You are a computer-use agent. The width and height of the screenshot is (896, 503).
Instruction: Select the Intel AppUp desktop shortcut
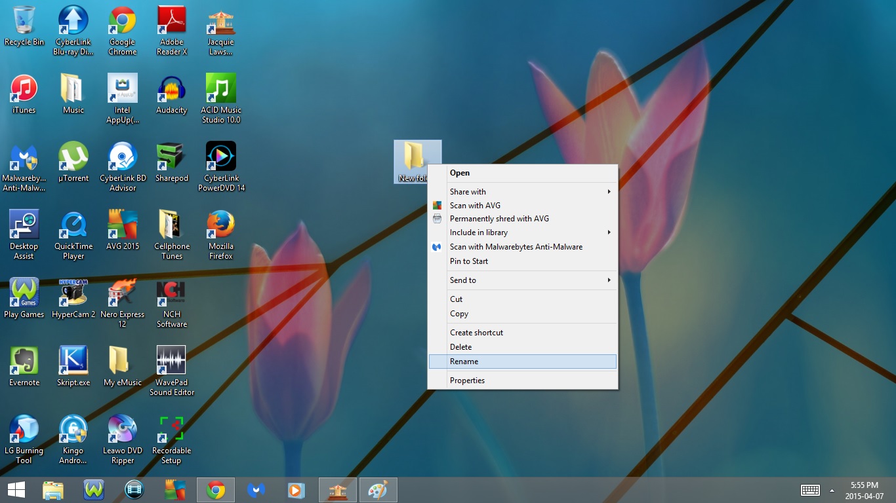(123, 99)
